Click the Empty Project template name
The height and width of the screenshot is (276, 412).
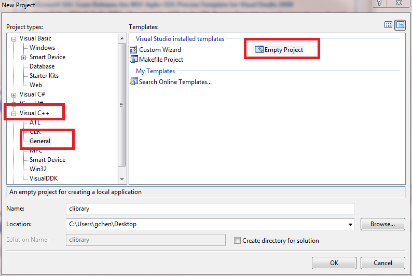click(284, 50)
